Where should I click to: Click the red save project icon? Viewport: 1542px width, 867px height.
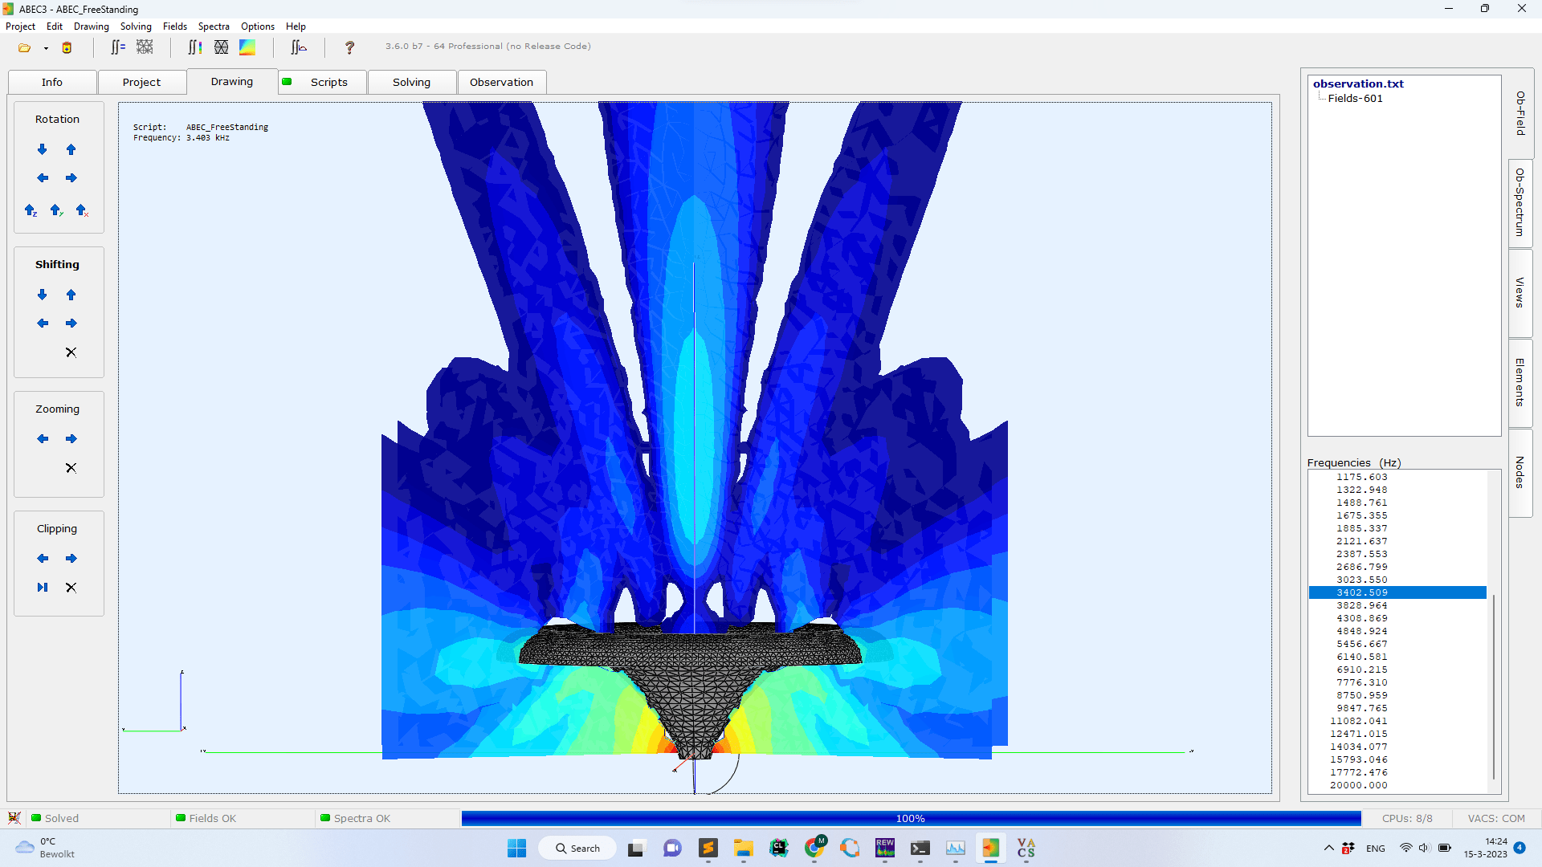[x=67, y=47]
